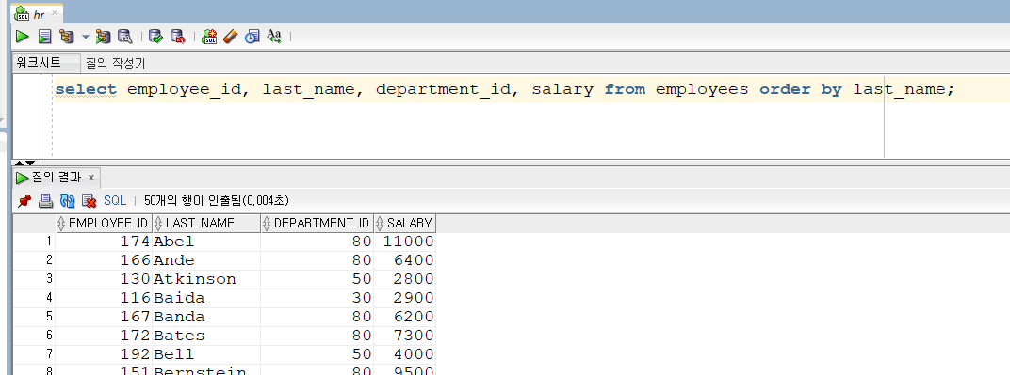Click the 50개의 행이 인출됨 status text

(217, 201)
